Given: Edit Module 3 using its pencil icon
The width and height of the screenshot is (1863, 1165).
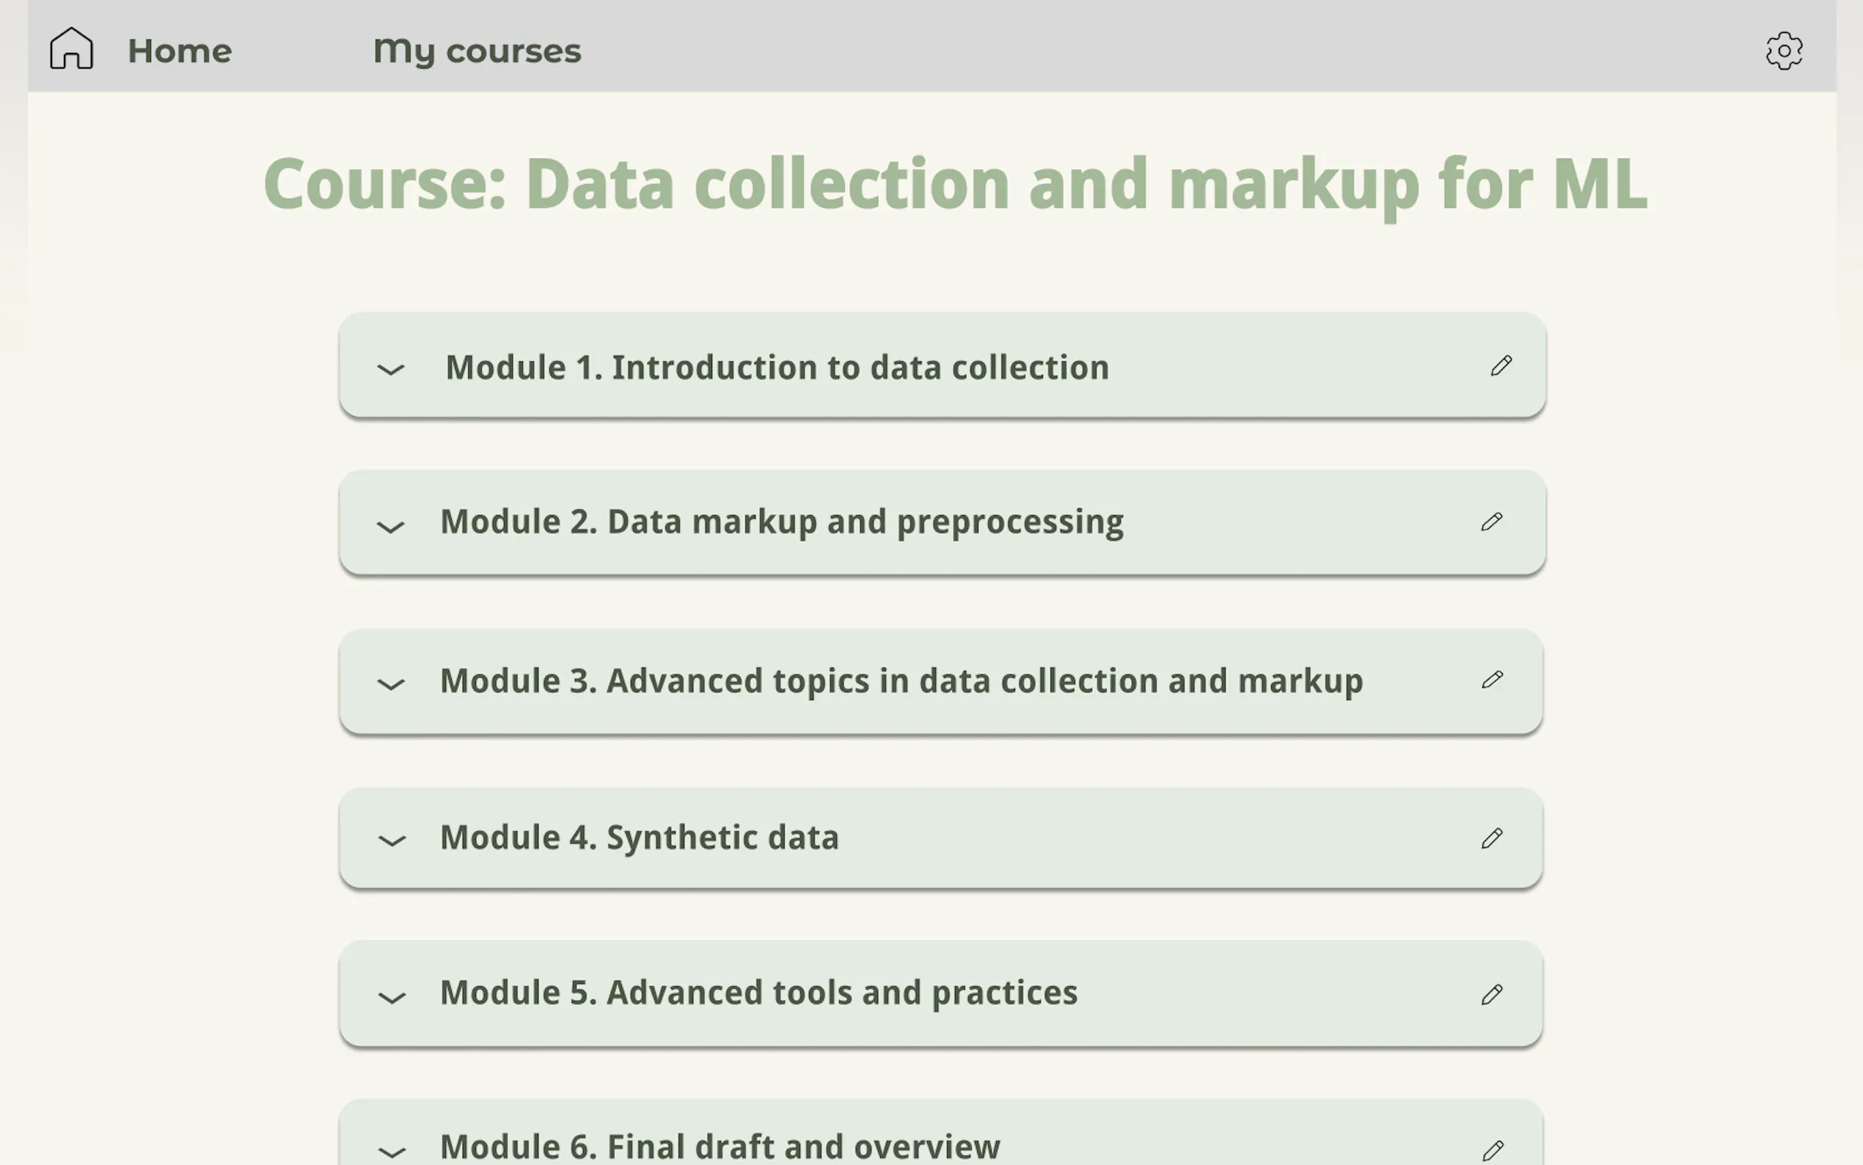Looking at the screenshot, I should click(x=1493, y=679).
